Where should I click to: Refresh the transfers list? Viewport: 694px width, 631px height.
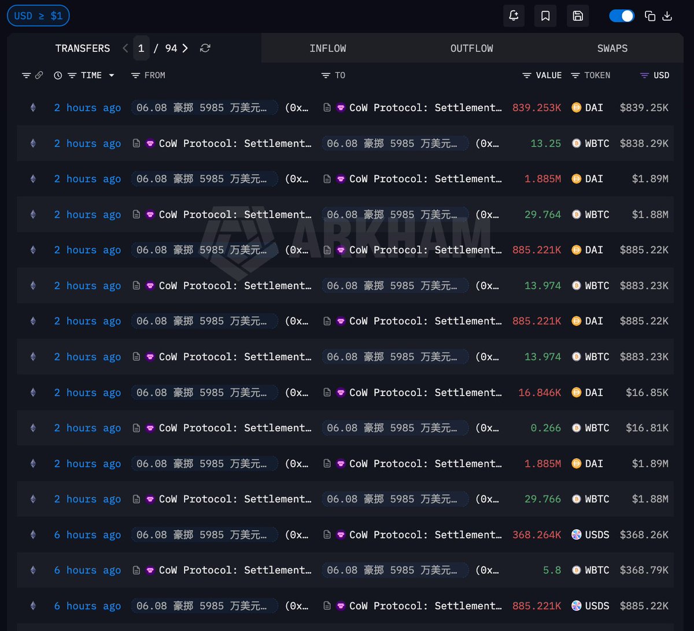pos(205,49)
